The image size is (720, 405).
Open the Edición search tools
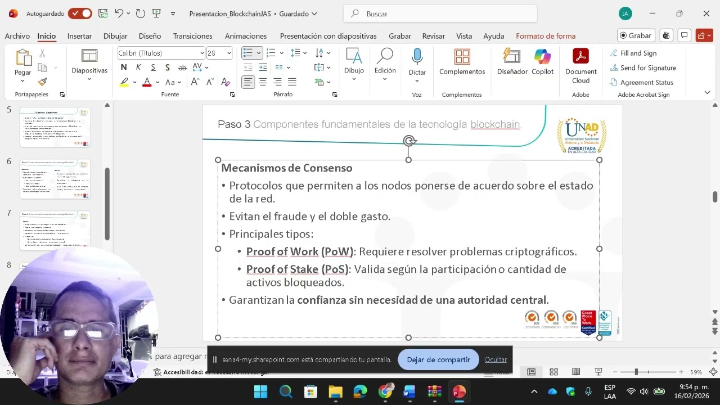pyautogui.click(x=385, y=64)
